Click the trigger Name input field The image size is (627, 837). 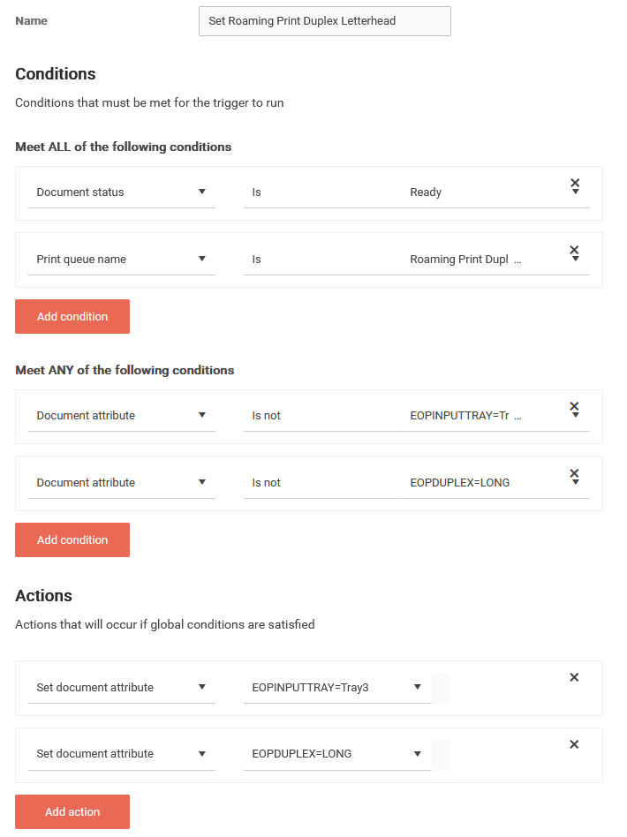click(x=324, y=21)
